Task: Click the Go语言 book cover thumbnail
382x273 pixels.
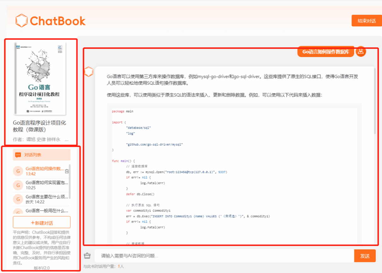Action: pos(40,79)
